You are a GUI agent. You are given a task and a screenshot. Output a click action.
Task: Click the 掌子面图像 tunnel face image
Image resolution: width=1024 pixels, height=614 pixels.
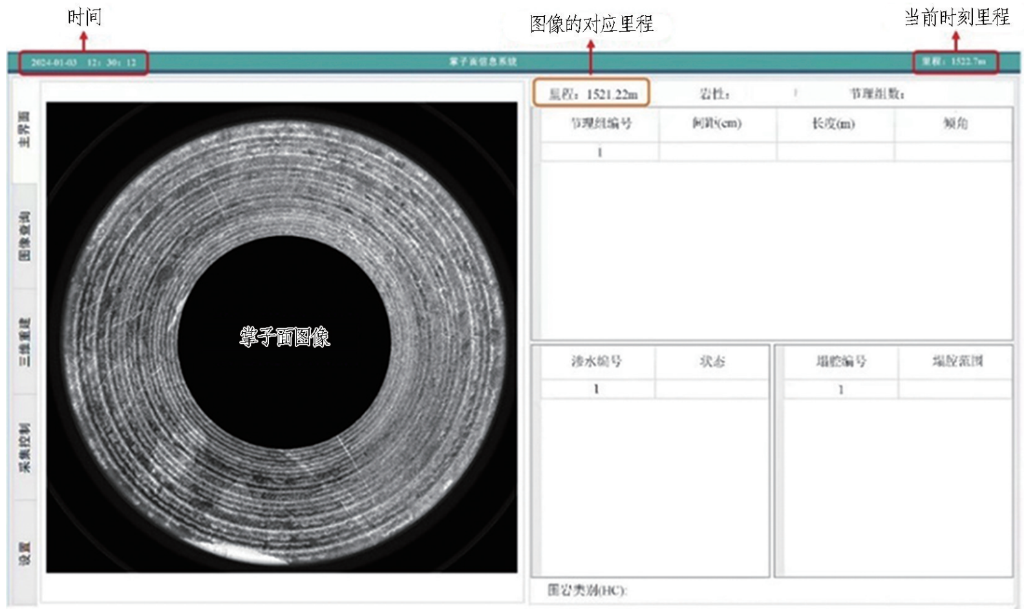pyautogui.click(x=282, y=337)
